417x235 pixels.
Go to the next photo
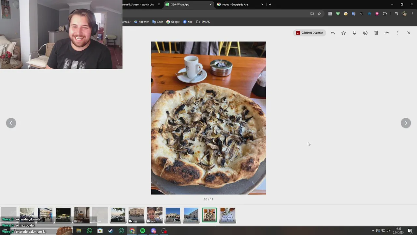pos(406,123)
